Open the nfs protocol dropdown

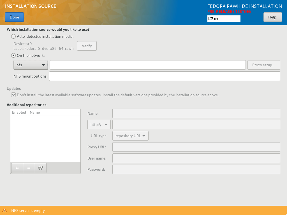pos(31,65)
